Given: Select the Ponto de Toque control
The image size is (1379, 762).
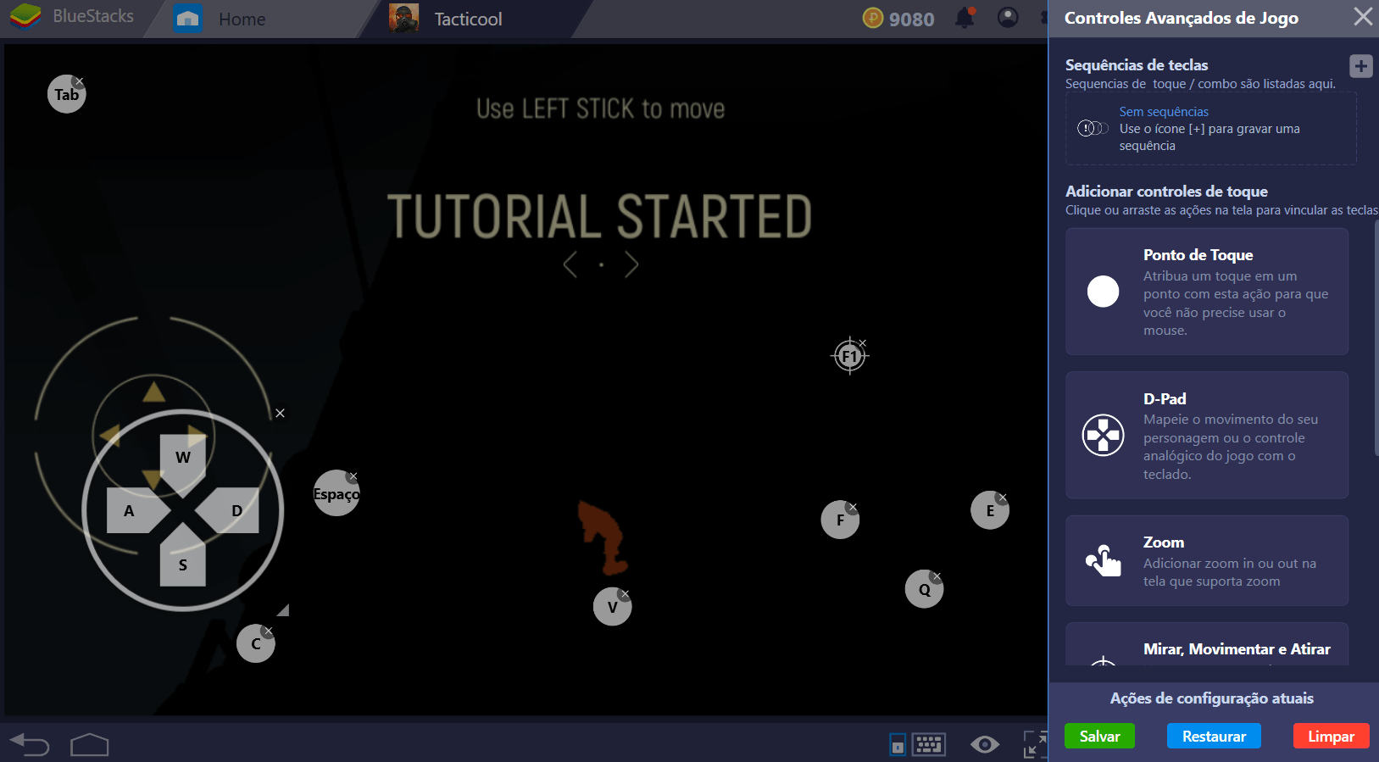Looking at the screenshot, I should pos(1207,292).
